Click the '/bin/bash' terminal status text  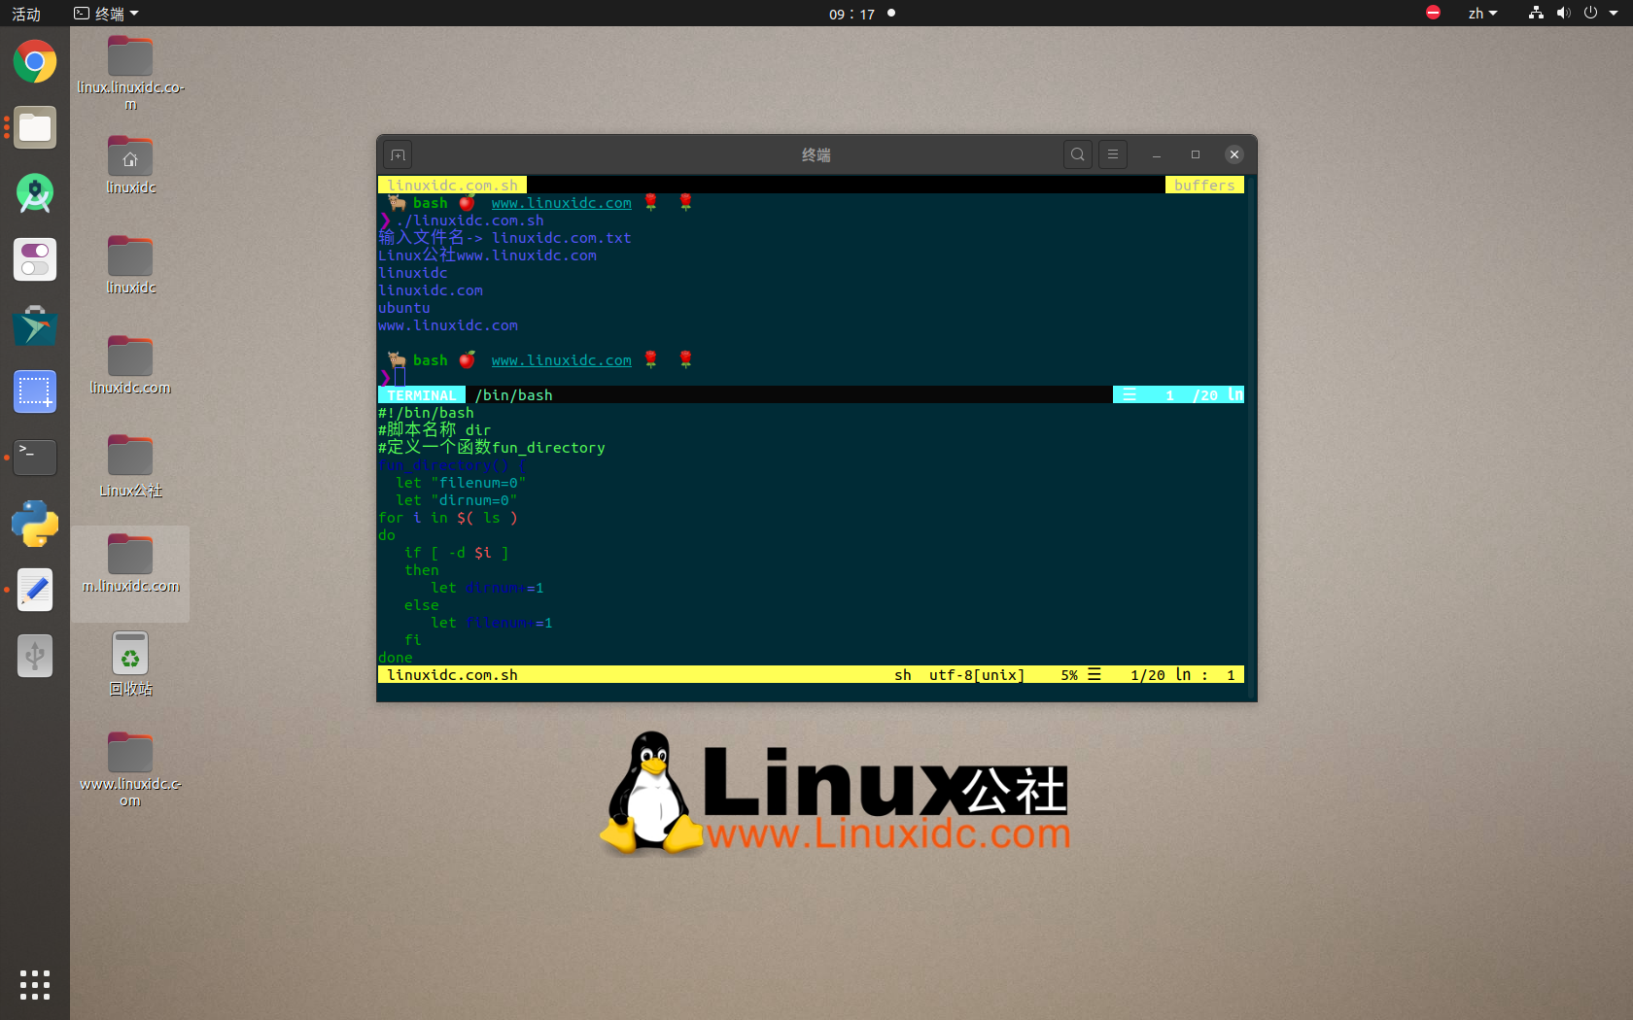point(514,395)
